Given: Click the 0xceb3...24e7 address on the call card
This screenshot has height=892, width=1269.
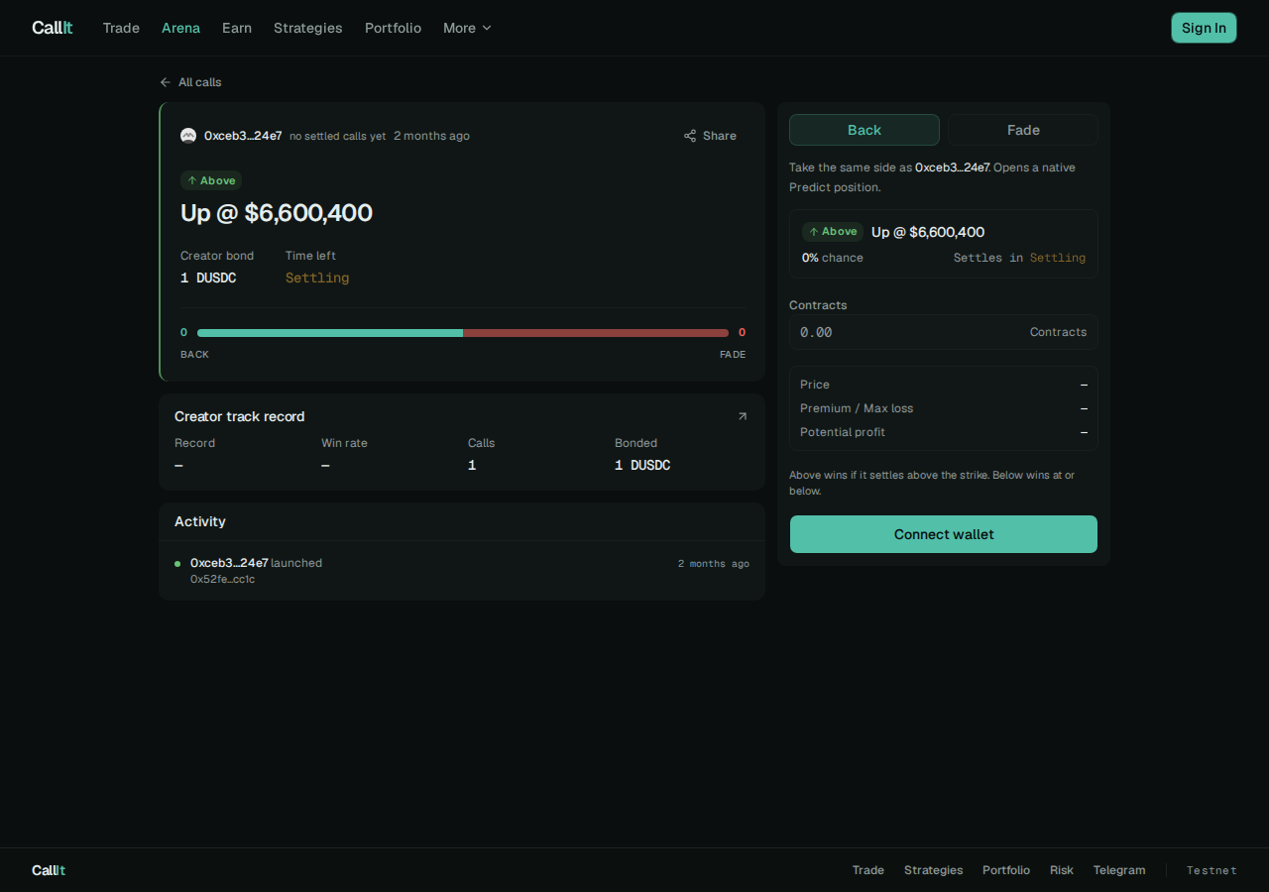Looking at the screenshot, I should point(243,136).
